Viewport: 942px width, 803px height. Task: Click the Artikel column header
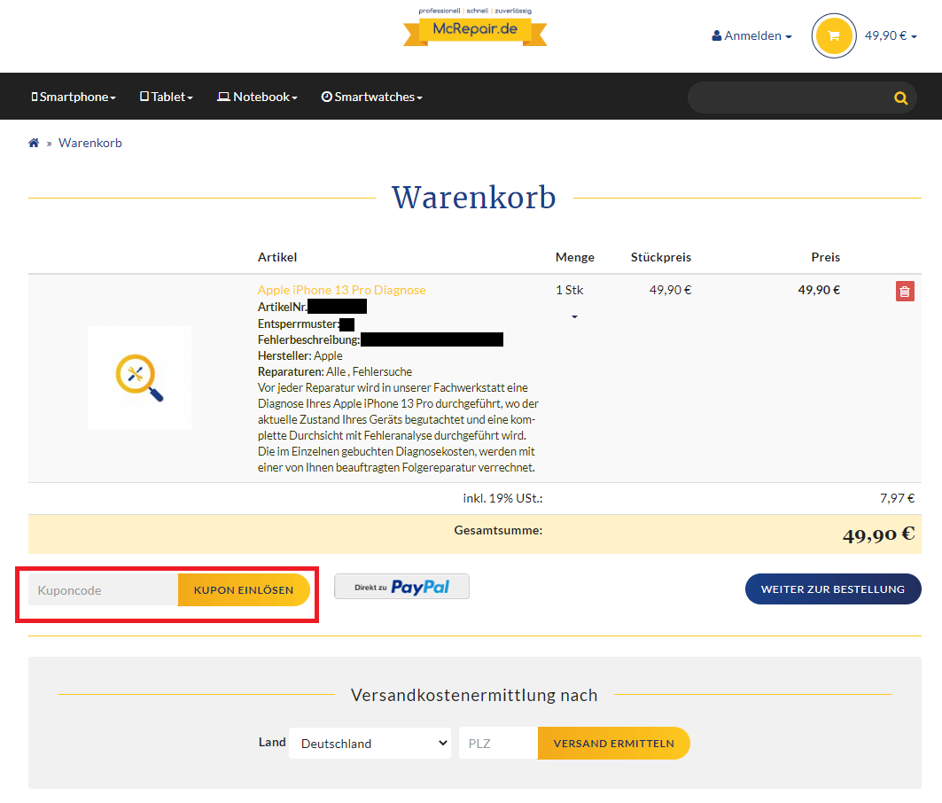277,257
